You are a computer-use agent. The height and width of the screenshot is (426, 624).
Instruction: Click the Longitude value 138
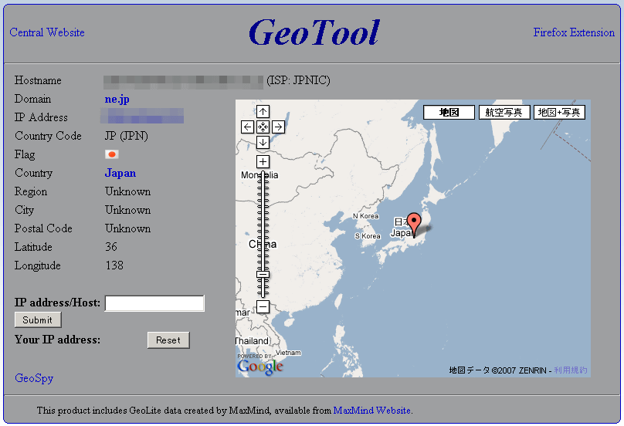[114, 265]
